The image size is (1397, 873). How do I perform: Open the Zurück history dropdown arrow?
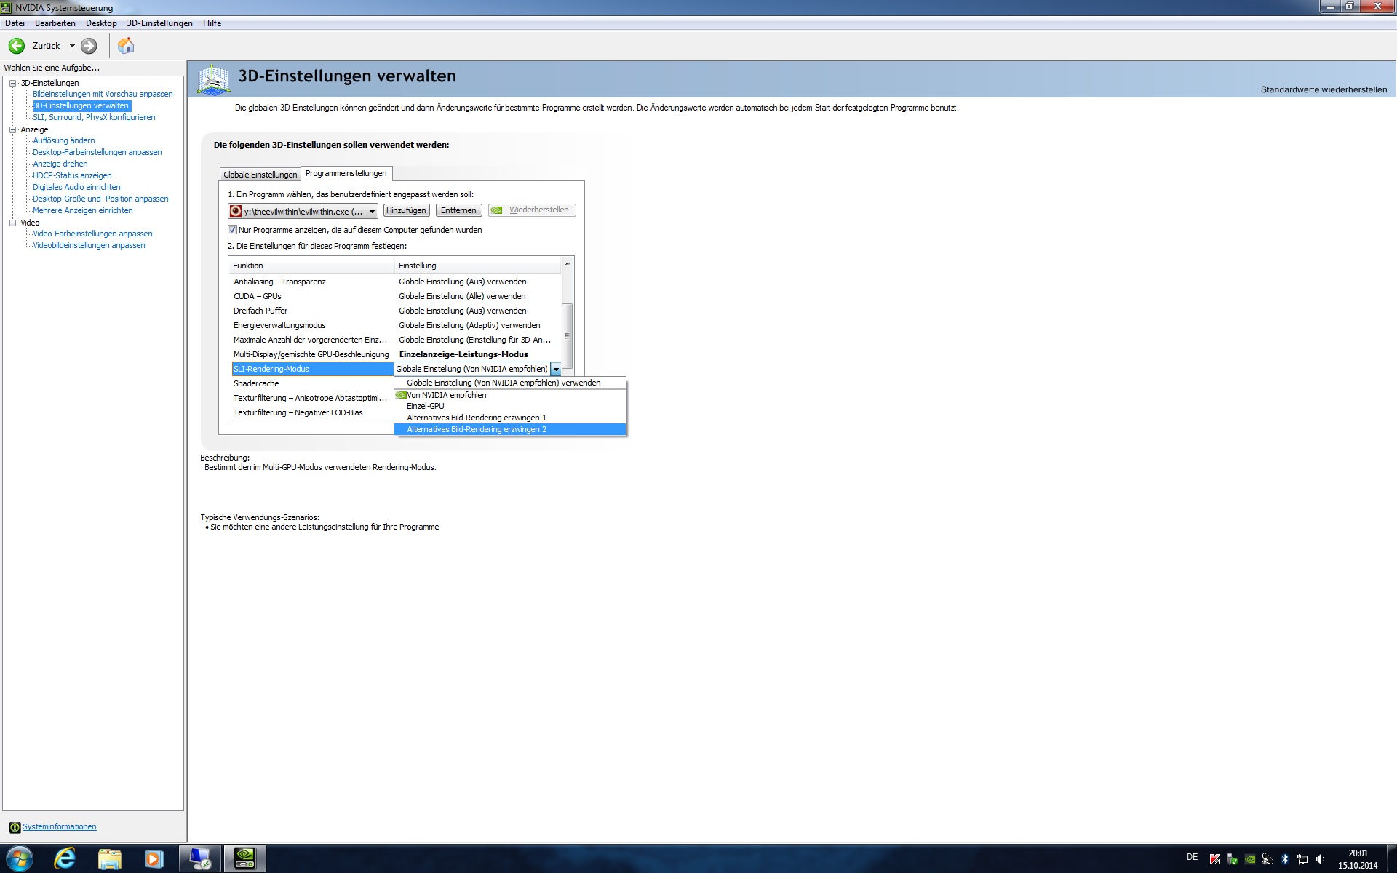pos(72,46)
